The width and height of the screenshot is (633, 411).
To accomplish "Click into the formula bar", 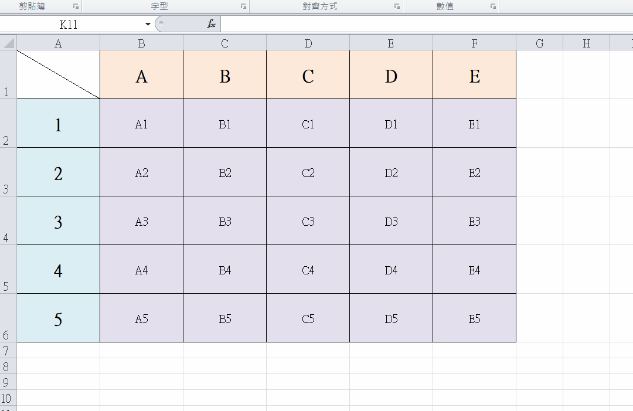I will point(410,24).
